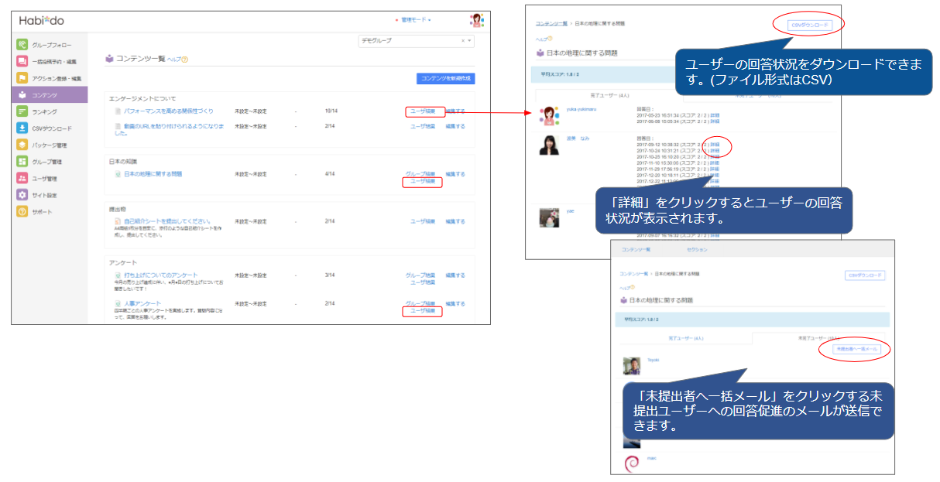Click ユーザ結果 for 日本の地理に関する問題
The width and height of the screenshot is (940, 482).
coord(423,182)
